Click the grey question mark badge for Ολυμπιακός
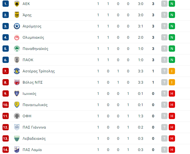190x154 pixels. click(x=164, y=37)
